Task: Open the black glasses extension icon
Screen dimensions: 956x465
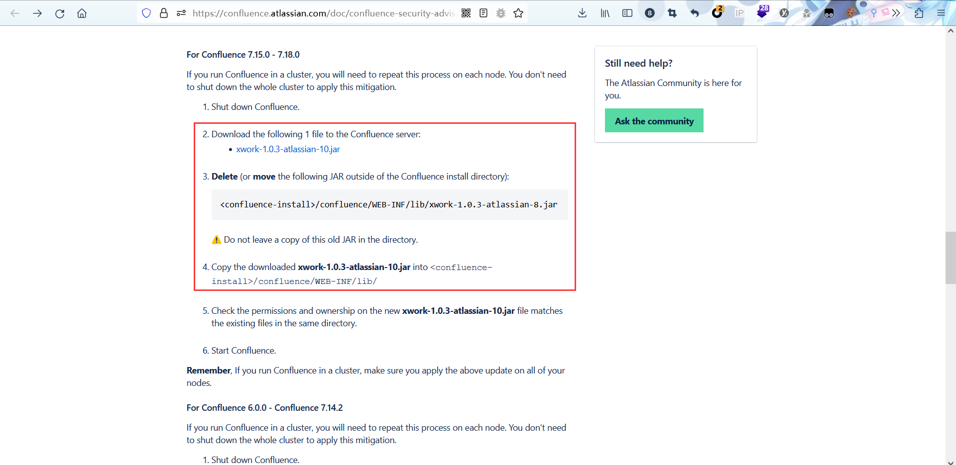Action: (829, 13)
